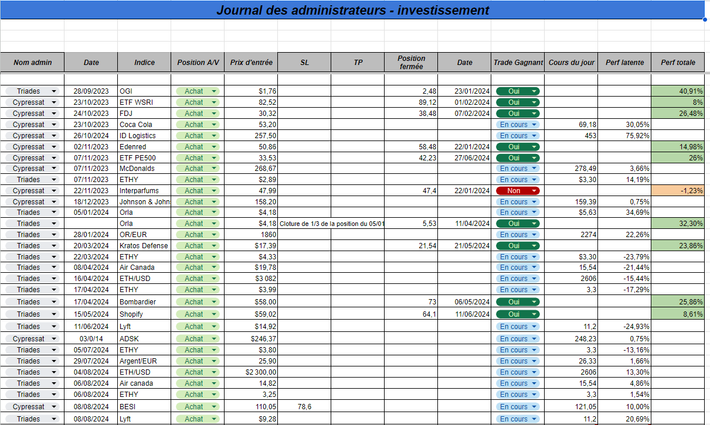Open the Oui dropdown in the Edenred row
Viewport: 710px width, 425px height.
(518, 147)
